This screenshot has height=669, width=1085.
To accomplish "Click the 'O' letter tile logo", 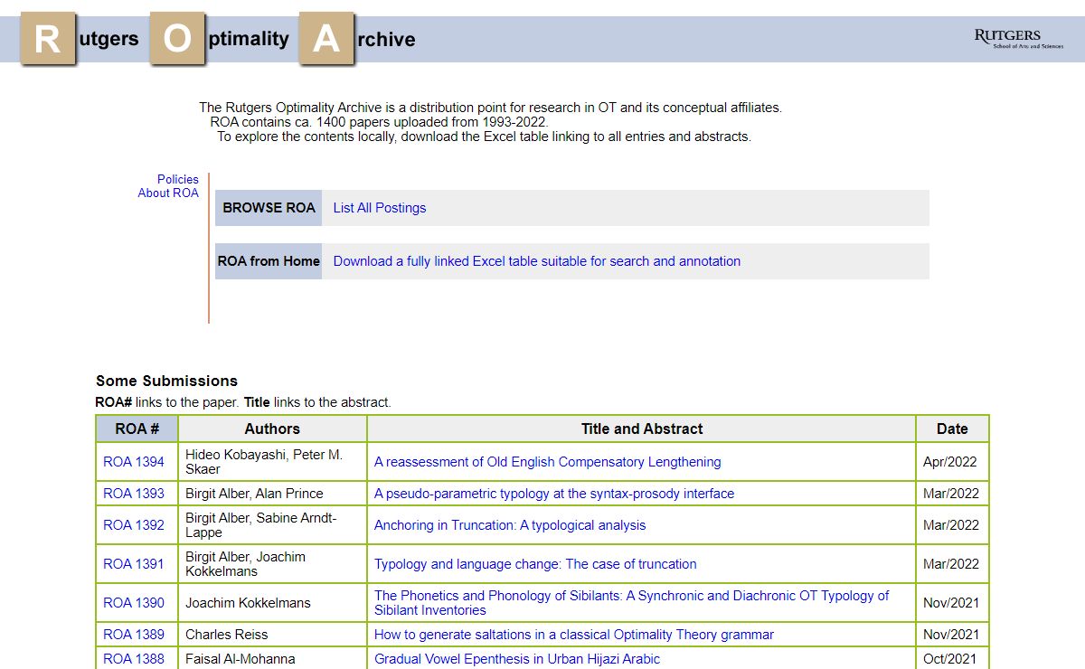I will (x=177, y=39).
